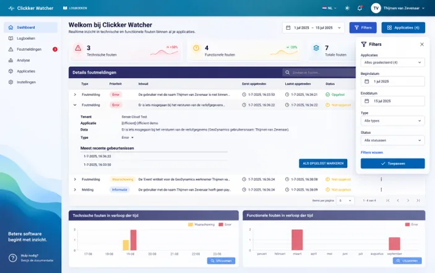The width and height of the screenshot is (435, 273).
Task: Open the Bekijk de documentatie link
Action: point(37,261)
